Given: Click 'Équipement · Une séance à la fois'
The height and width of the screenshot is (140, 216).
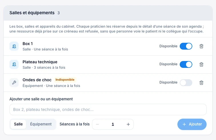Looking at the screenshot, I should point(51,86).
